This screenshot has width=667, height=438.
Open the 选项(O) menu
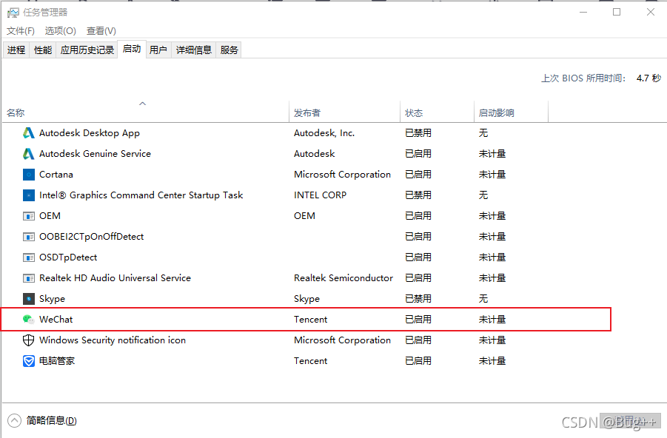(x=61, y=31)
